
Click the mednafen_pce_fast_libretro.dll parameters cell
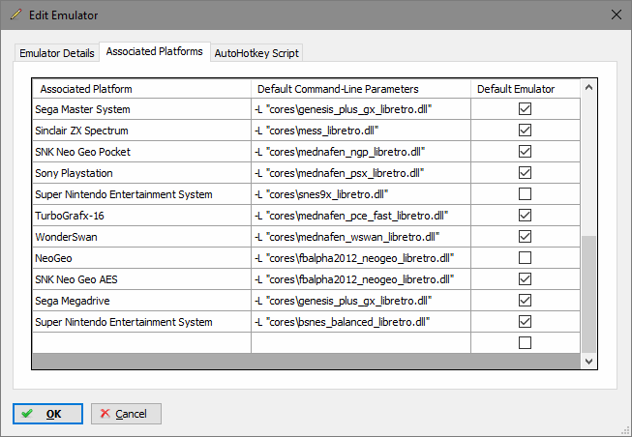tap(361, 216)
